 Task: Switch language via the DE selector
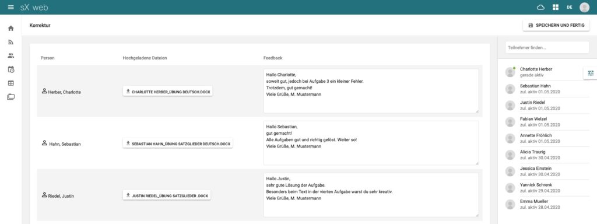(569, 7)
